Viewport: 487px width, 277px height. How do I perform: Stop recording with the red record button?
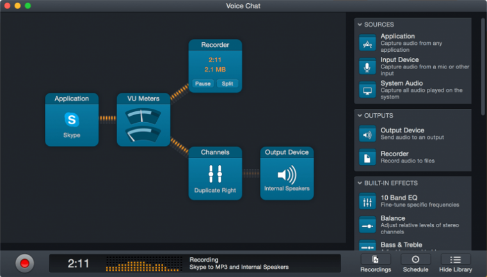pos(24,264)
